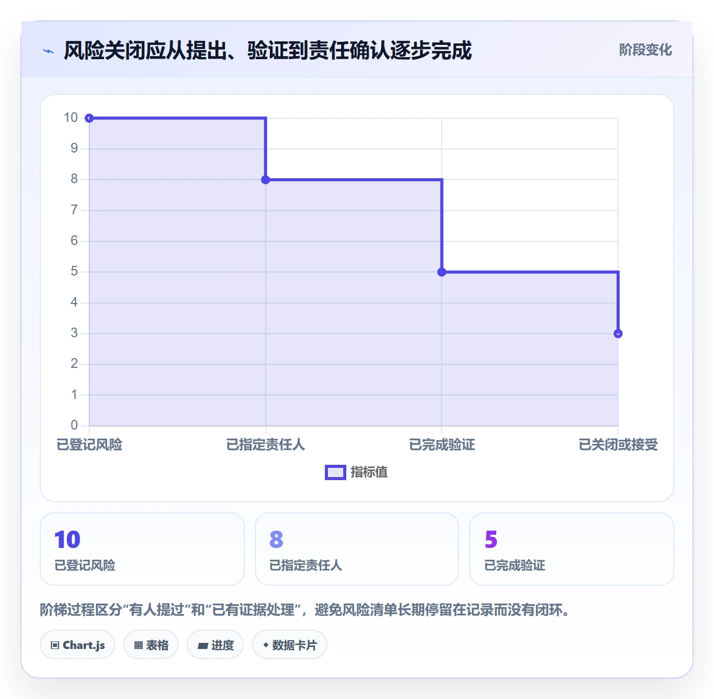Click the title 风险关闭应从提出 heading
This screenshot has width=714, height=699.
[x=268, y=51]
